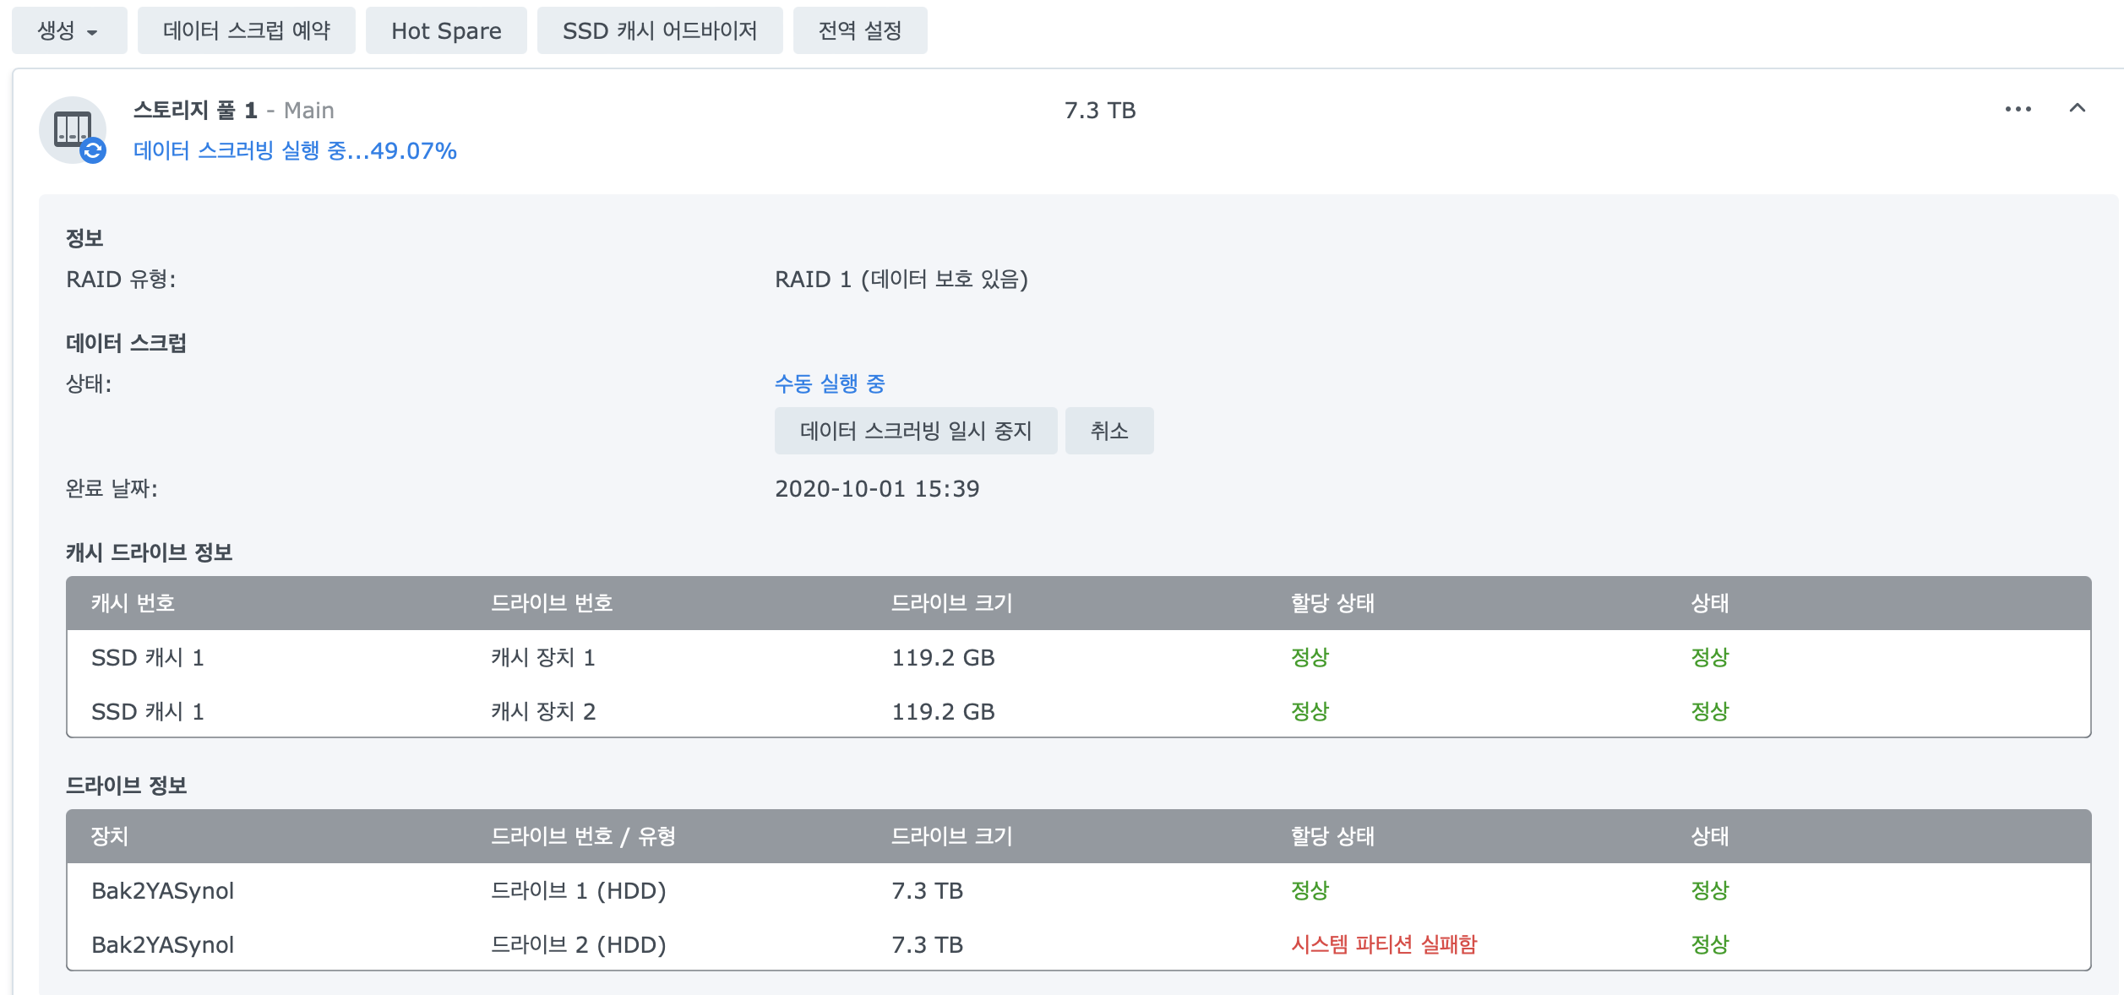The width and height of the screenshot is (2124, 995).
Task: Collapse Storage Pool 1 with chevron
Action: coord(2077,108)
